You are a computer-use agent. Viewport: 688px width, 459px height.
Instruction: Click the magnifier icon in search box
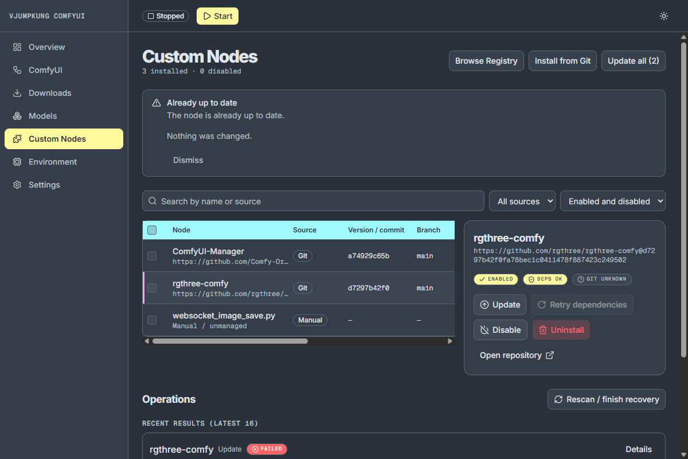pyautogui.click(x=153, y=201)
